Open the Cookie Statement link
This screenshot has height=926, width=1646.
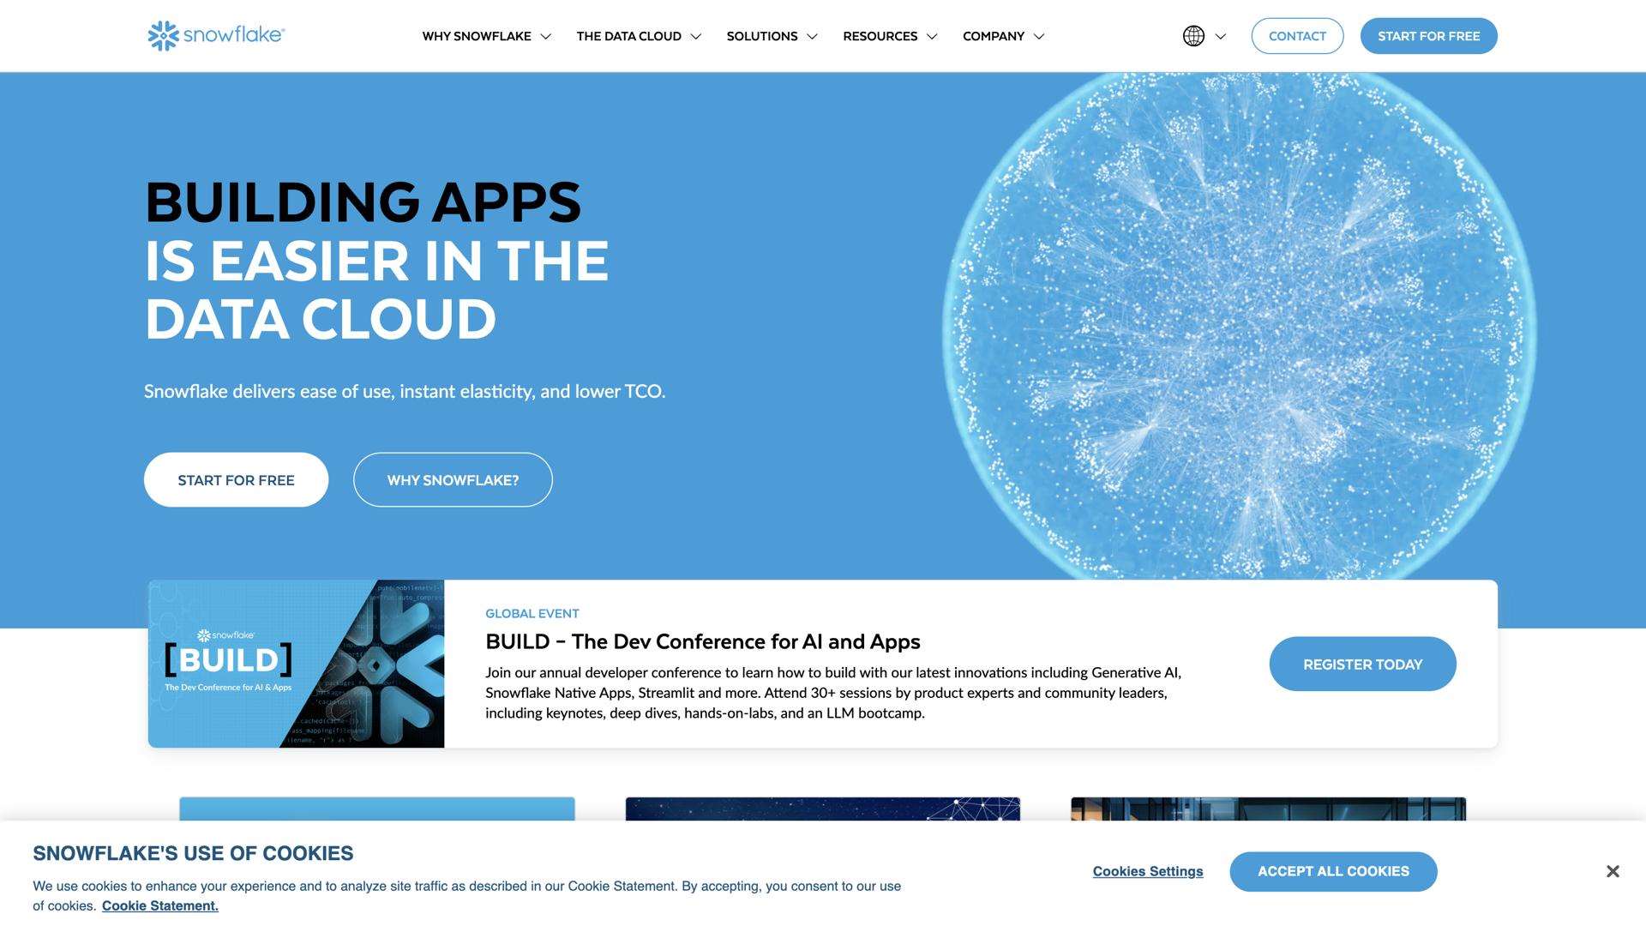[159, 906]
